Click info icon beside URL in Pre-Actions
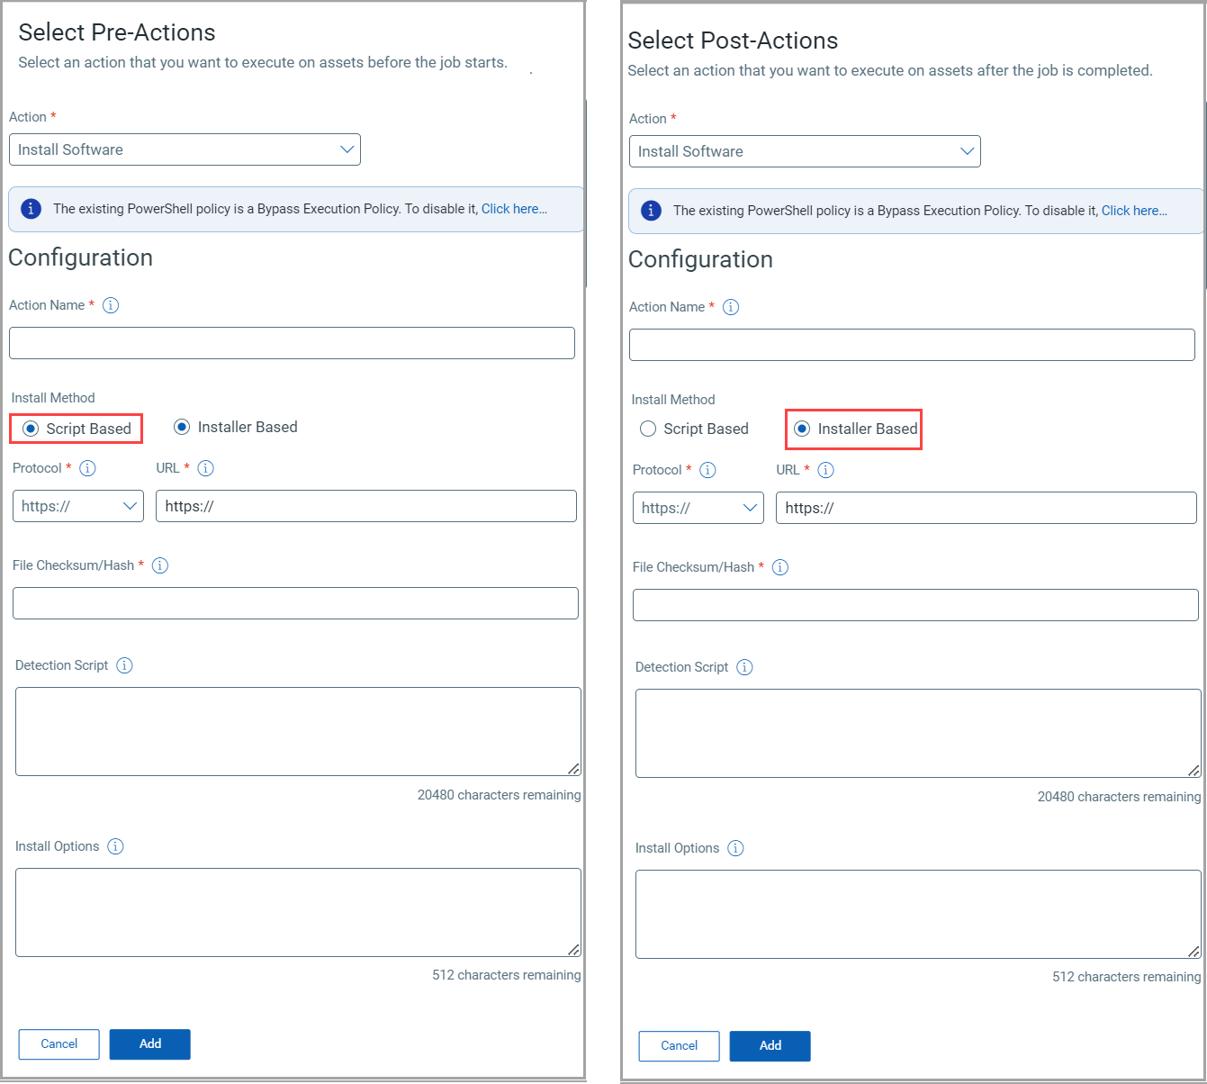This screenshot has height=1084, width=1207. [205, 468]
